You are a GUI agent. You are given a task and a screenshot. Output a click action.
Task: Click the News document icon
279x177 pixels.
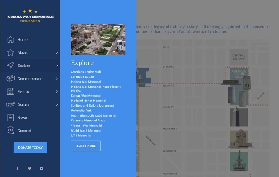point(11,118)
